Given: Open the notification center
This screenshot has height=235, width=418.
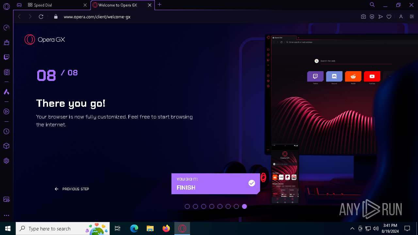Looking at the screenshot, I should (407, 228).
